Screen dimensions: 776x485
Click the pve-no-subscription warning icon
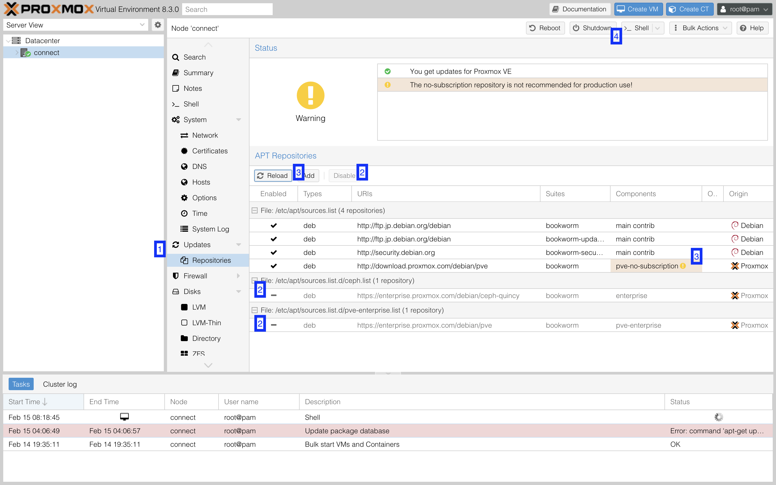pos(683,266)
